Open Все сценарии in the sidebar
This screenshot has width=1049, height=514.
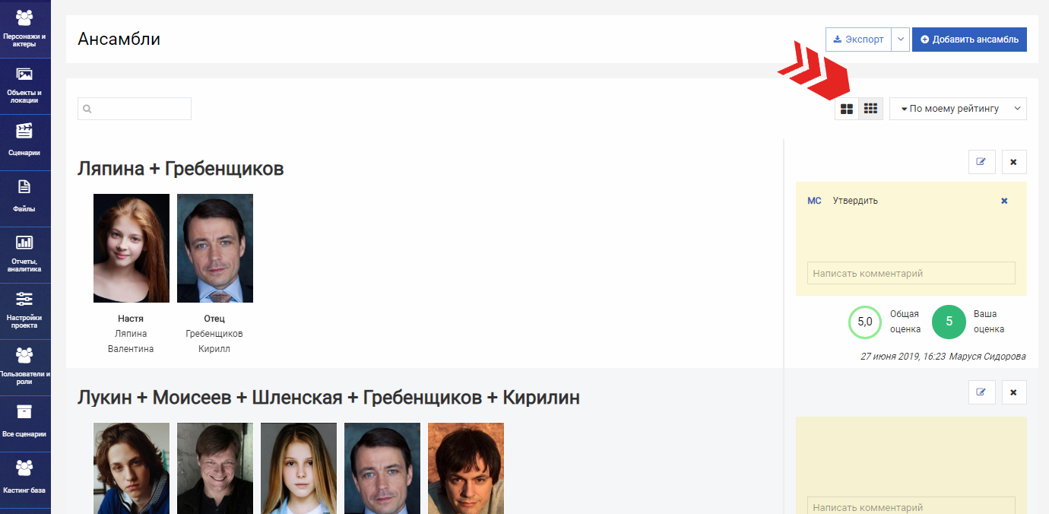[25, 424]
